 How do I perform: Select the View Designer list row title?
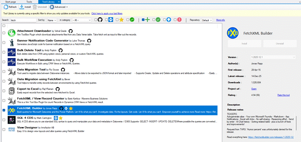coord(27,127)
